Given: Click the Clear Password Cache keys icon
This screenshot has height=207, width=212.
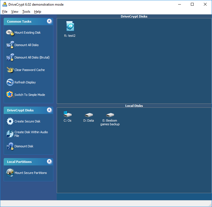Looking at the screenshot, I should point(10,70).
